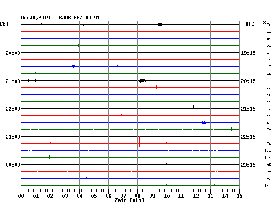The height and width of the screenshot is (207, 273).
Task: Click the spike on 22:00 trace near minute 12
Action: coord(193,106)
